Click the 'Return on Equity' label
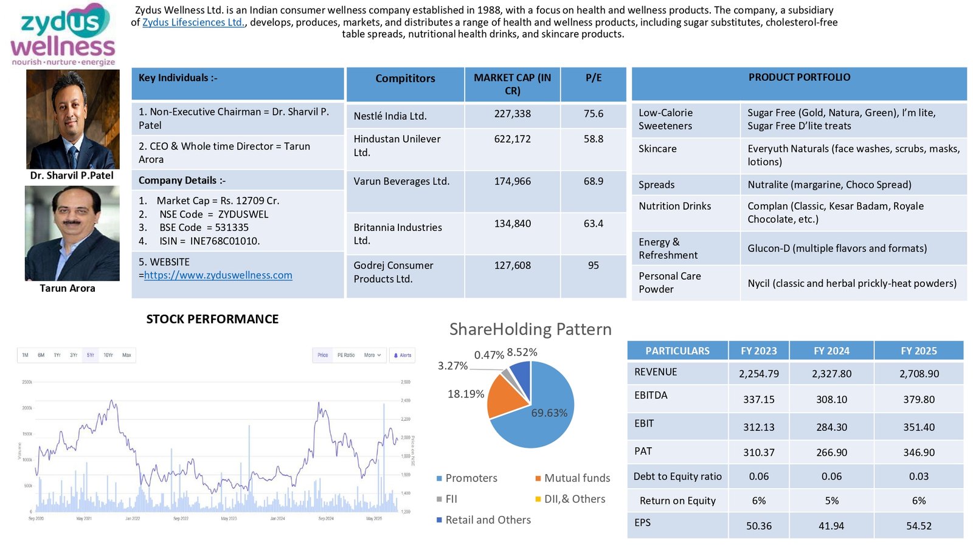 coord(677,501)
